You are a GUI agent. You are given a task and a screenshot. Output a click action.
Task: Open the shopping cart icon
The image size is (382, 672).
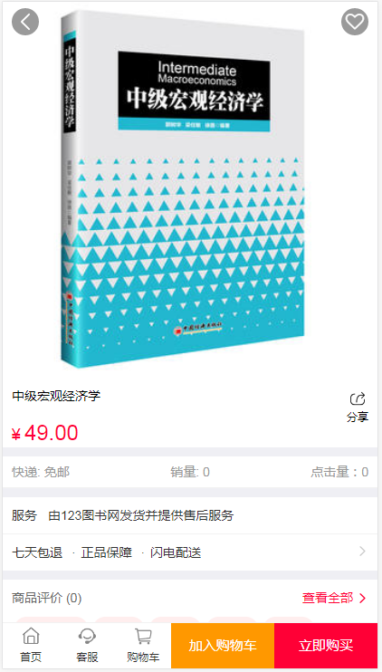[143, 636]
